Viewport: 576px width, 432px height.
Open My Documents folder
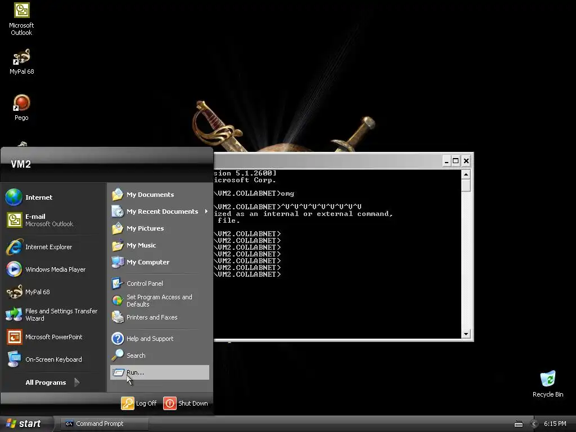pyautogui.click(x=159, y=194)
